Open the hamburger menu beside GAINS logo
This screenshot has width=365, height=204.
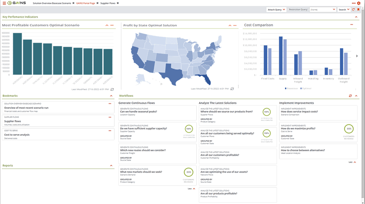(4, 3)
